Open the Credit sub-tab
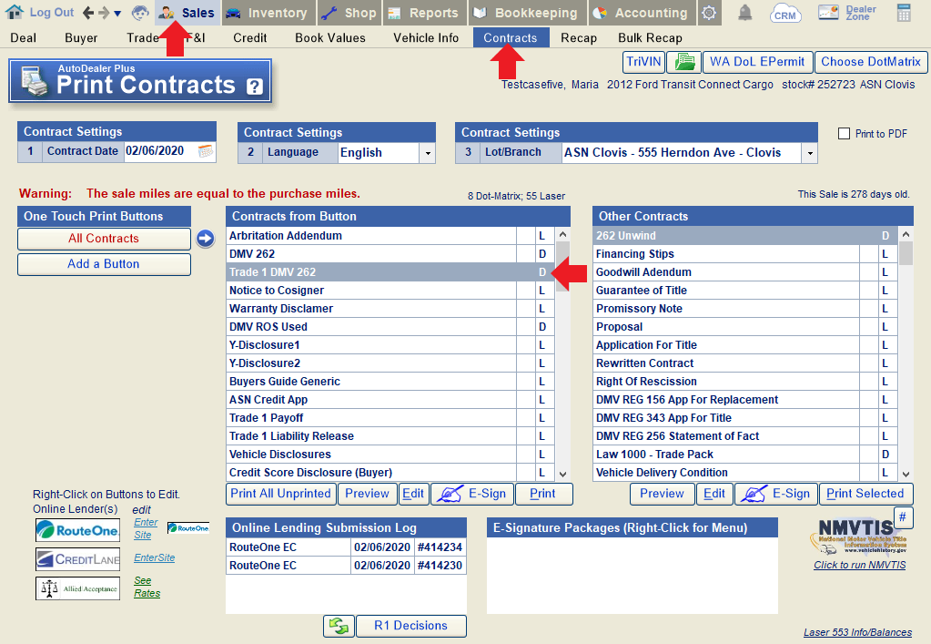The height and width of the screenshot is (644, 931). pos(250,38)
